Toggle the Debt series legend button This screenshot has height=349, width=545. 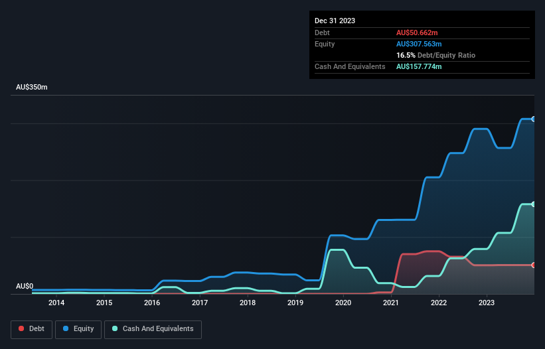pos(32,329)
